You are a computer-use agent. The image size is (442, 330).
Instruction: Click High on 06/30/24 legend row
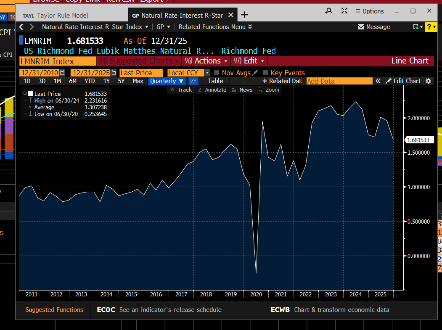click(x=68, y=100)
